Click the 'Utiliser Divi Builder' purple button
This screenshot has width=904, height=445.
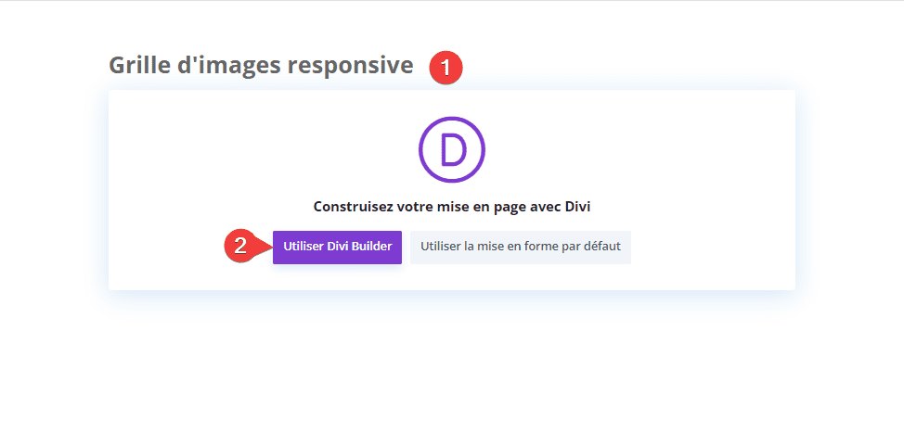337,247
